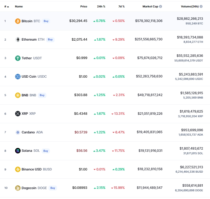Sort by Name column header
210x199 pixels.
pos(19,6)
